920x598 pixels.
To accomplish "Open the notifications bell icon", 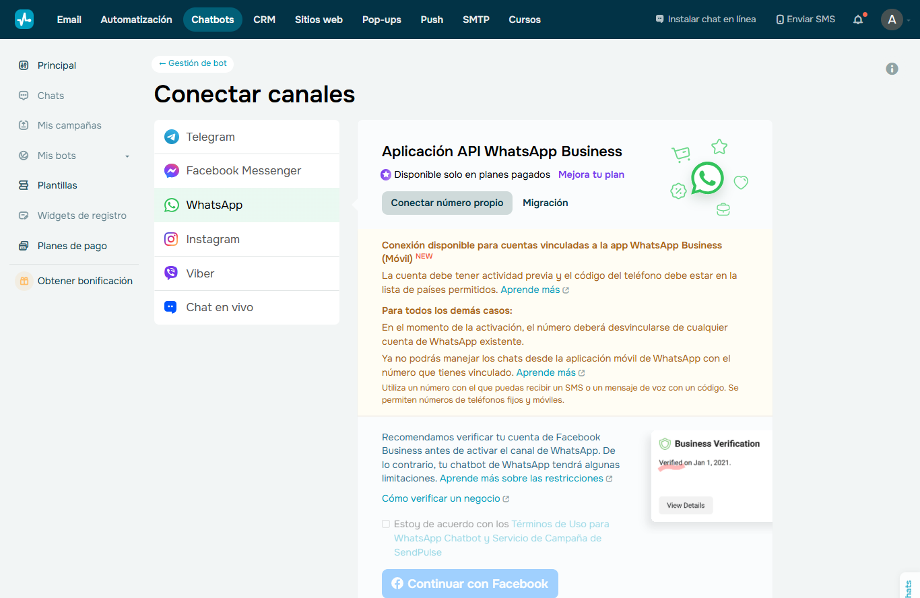I will click(858, 20).
